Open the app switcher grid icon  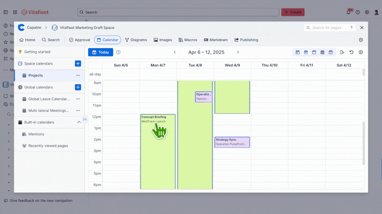tap(15, 12)
